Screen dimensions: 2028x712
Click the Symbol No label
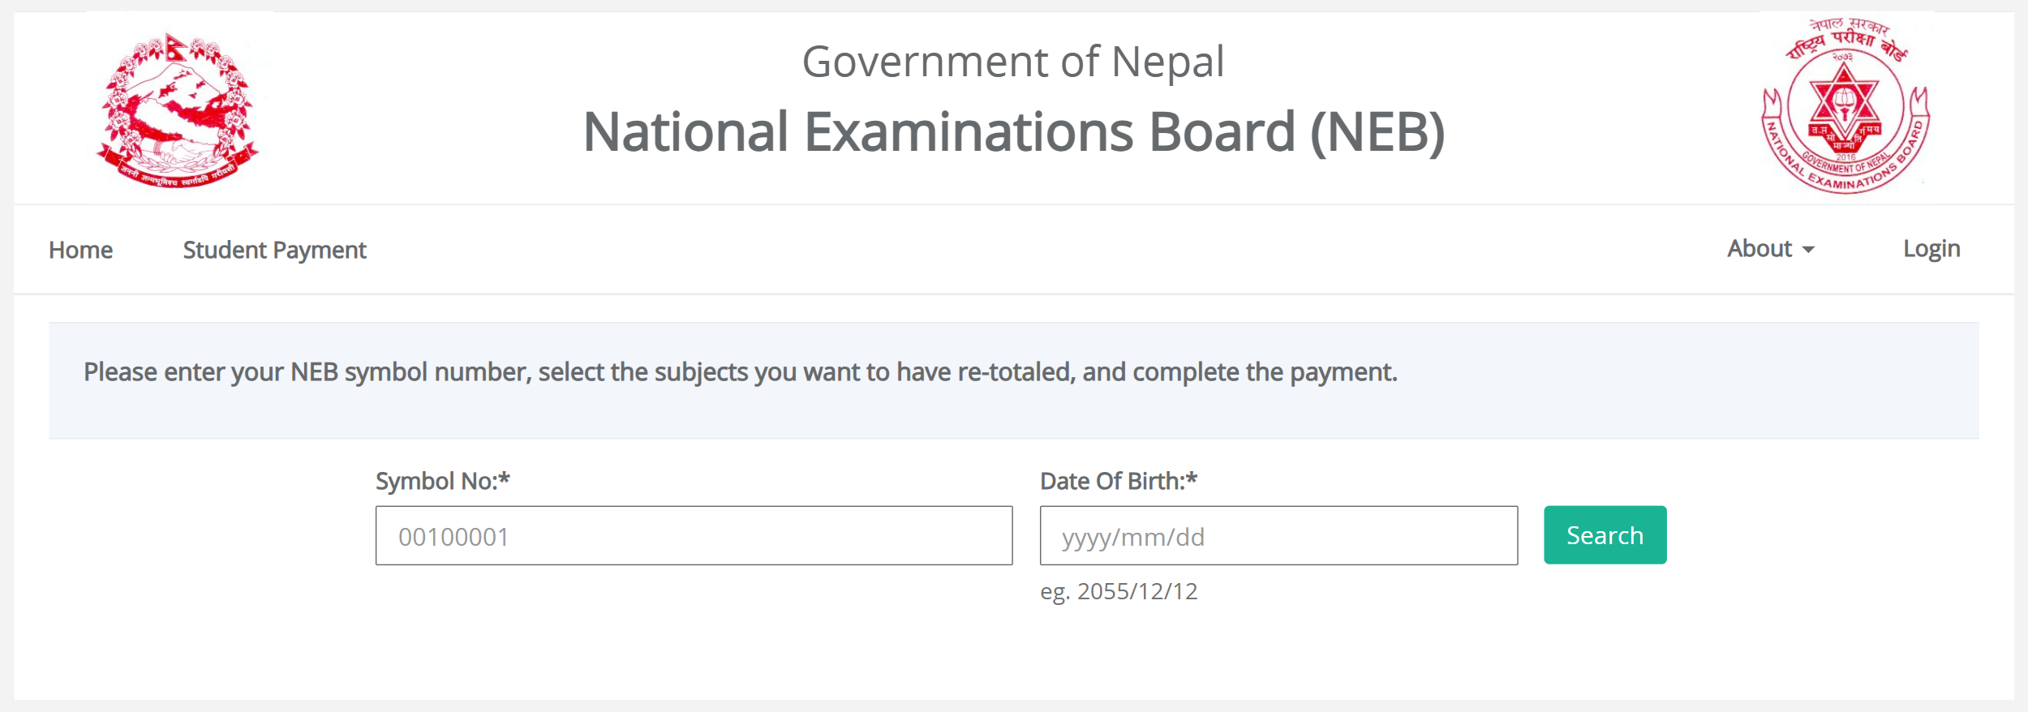click(x=443, y=482)
